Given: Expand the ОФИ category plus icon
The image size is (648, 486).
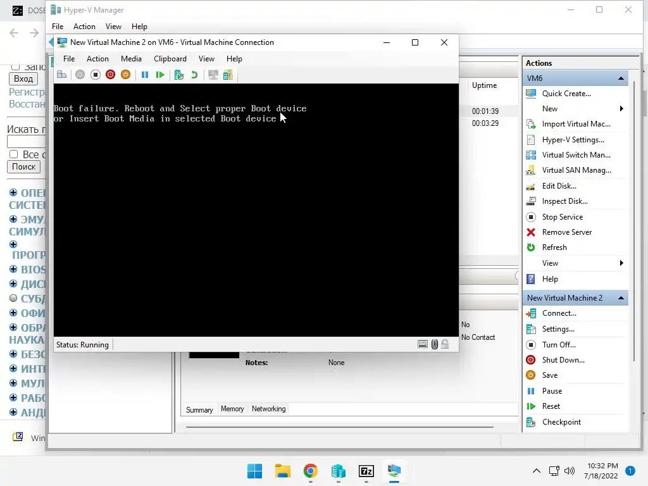Looking at the screenshot, I should [x=13, y=313].
